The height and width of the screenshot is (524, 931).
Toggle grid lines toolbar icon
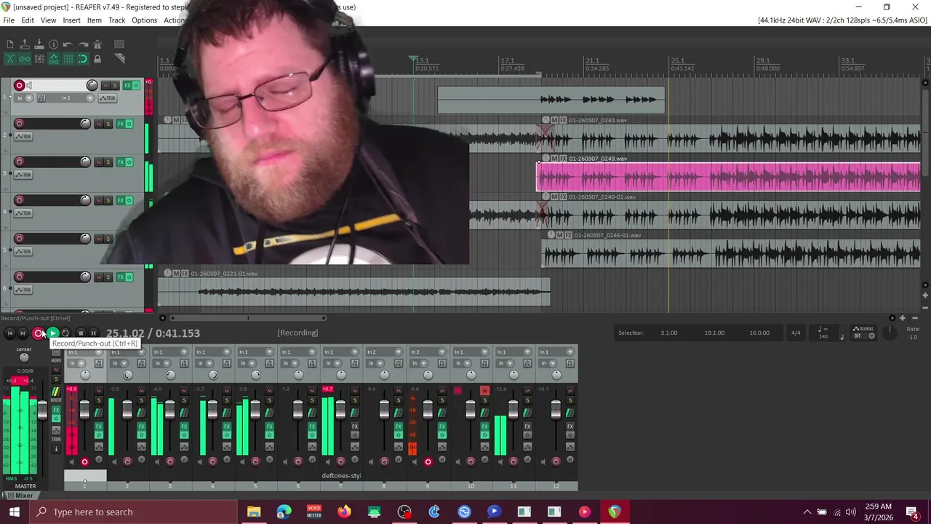68,59
